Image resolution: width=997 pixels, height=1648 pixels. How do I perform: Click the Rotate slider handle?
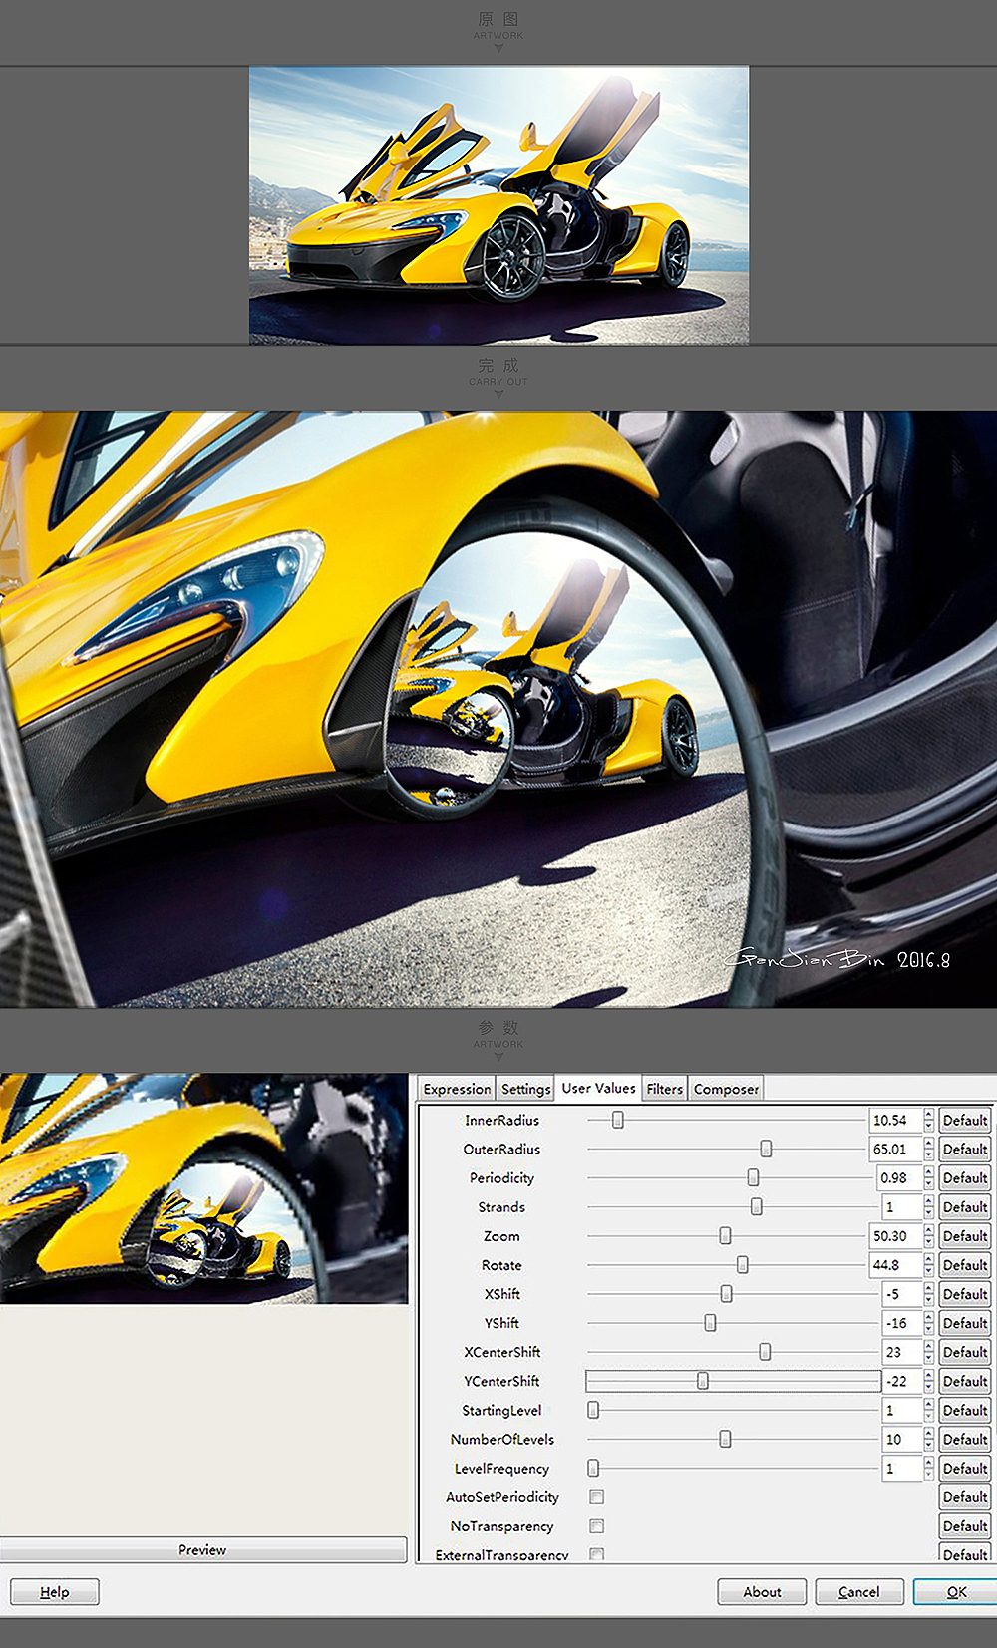tap(742, 1264)
